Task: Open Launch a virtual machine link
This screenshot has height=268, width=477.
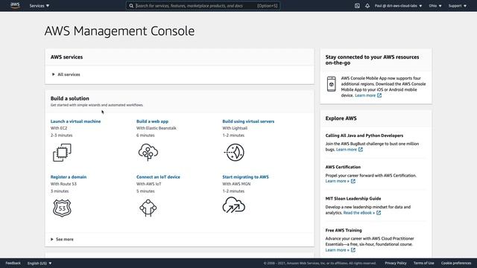Action: [75, 121]
